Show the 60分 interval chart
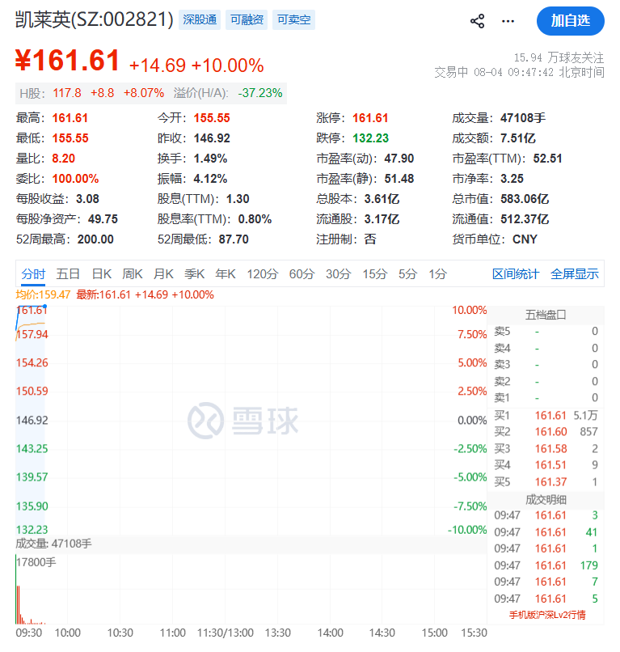This screenshot has height=652, width=620. pos(302,274)
